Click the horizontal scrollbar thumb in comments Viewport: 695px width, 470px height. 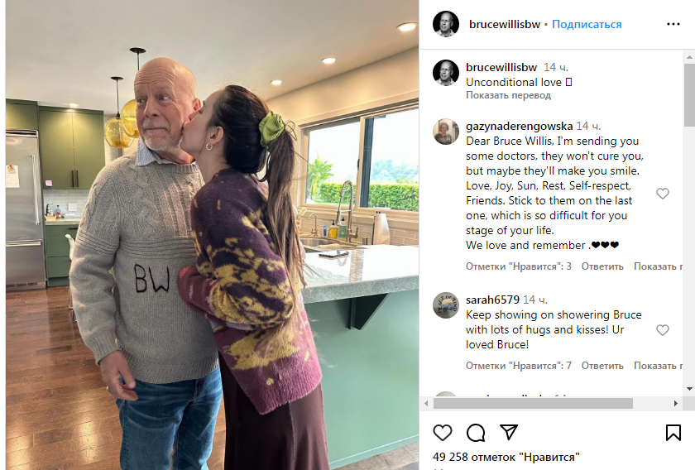point(533,404)
